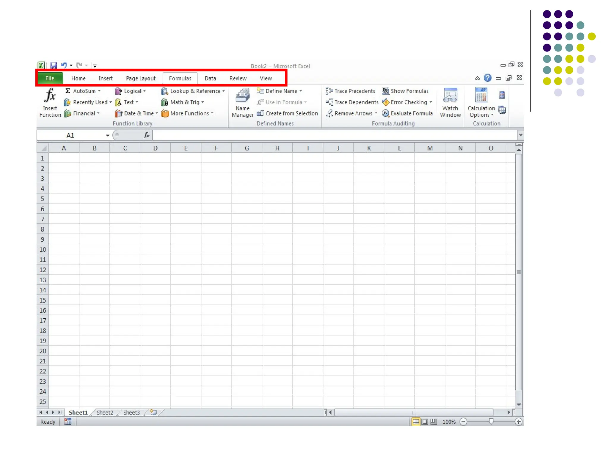Click Trace Precedents
Image resolution: width=609 pixels, height=457 pixels.
tap(351, 91)
